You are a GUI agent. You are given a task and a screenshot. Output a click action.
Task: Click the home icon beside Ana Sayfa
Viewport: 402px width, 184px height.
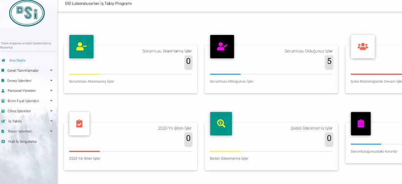[x=3, y=60]
